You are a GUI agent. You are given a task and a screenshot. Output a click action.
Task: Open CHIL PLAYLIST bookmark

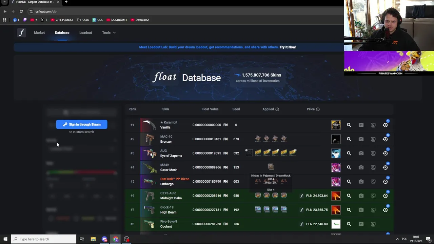62,20
